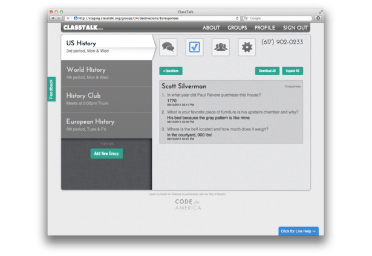Click the ClassTalk logo
This screenshot has width=372, height=256.
click(x=83, y=27)
